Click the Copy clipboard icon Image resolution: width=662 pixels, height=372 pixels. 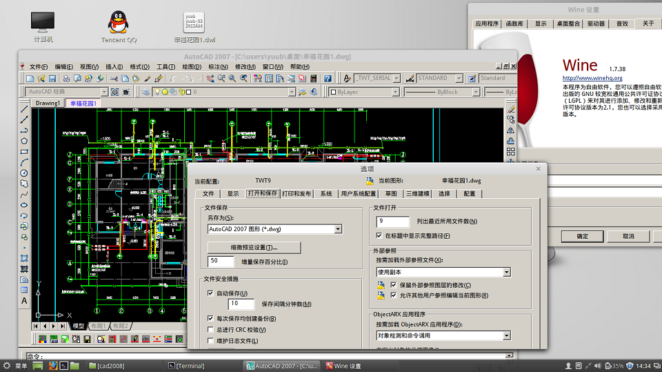tap(125, 79)
